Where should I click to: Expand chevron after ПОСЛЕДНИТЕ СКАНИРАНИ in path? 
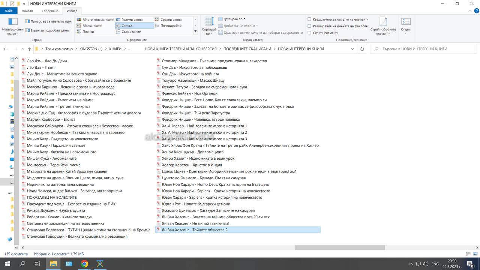[x=275, y=49]
